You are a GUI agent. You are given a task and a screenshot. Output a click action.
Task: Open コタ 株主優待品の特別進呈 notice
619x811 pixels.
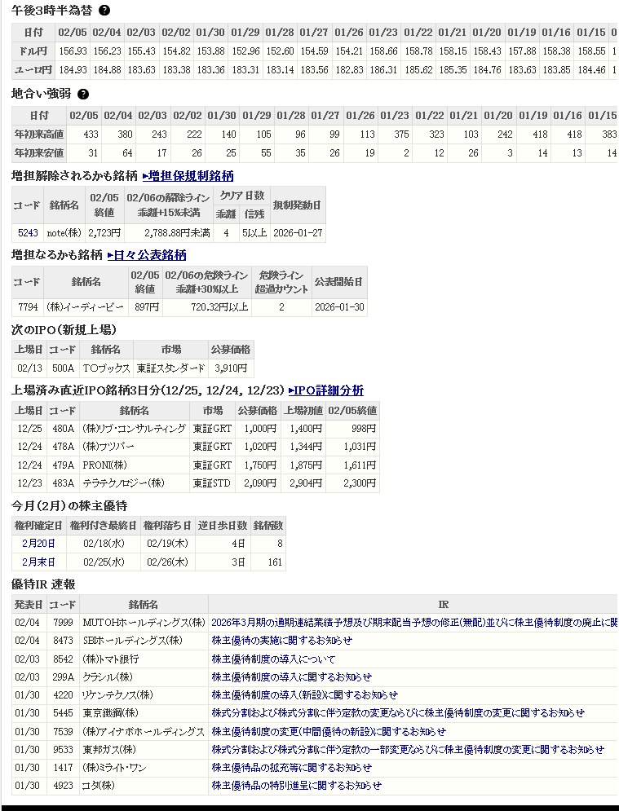(x=296, y=786)
